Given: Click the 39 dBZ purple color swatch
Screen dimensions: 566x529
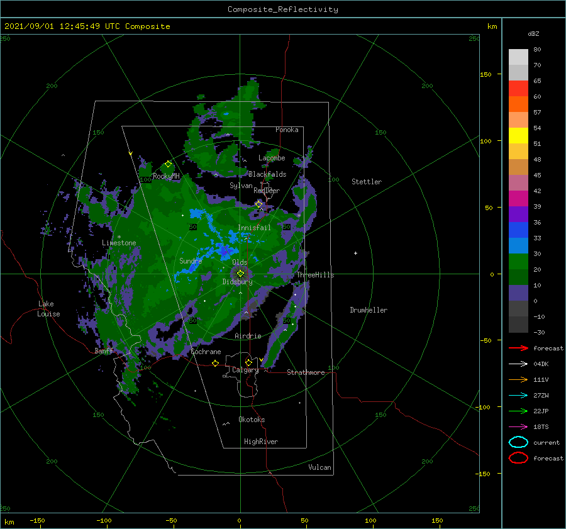Looking at the screenshot, I should pos(518,214).
